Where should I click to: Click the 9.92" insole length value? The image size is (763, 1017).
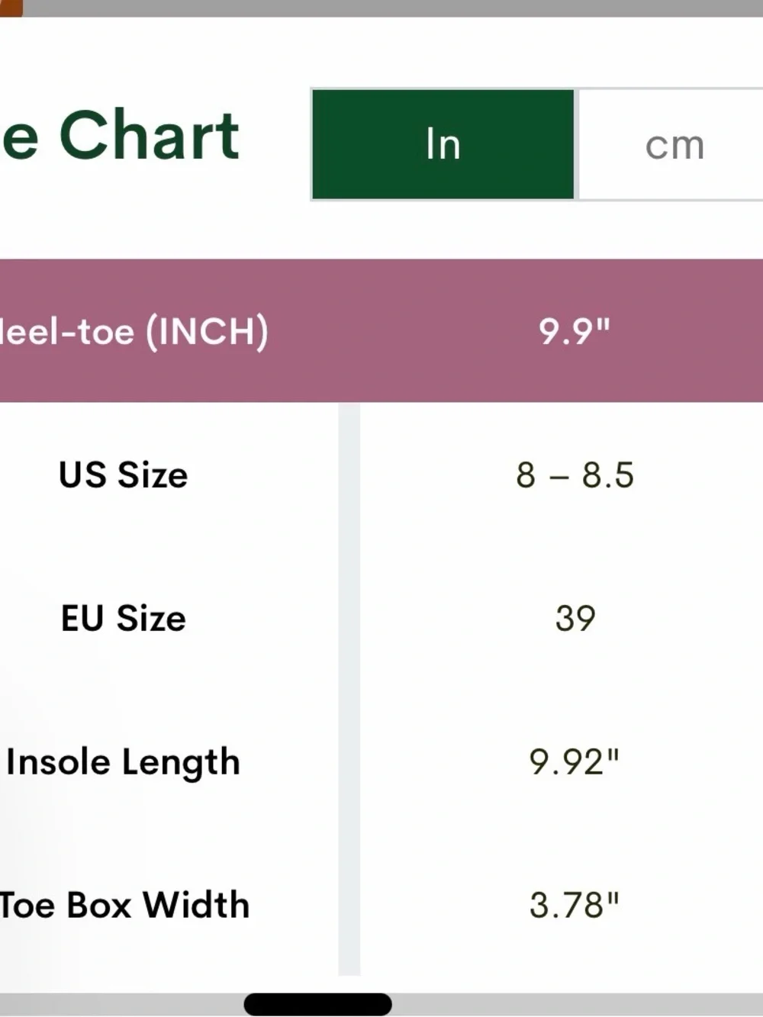coord(575,761)
